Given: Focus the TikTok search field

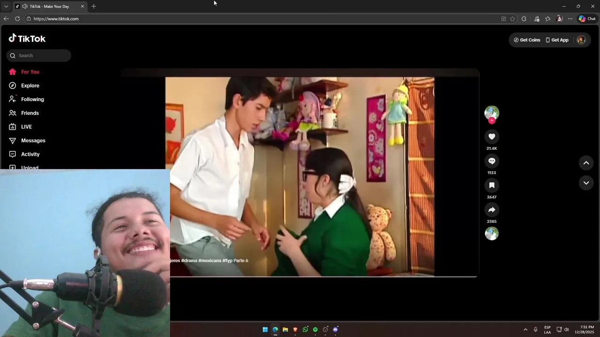Looking at the screenshot, I should [x=39, y=55].
